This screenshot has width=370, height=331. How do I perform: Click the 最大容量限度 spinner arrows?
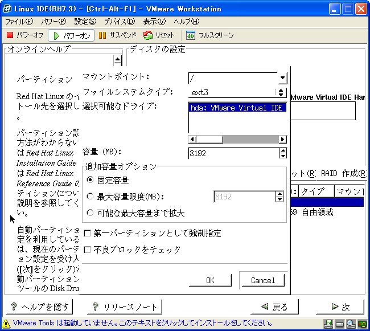[279, 196]
